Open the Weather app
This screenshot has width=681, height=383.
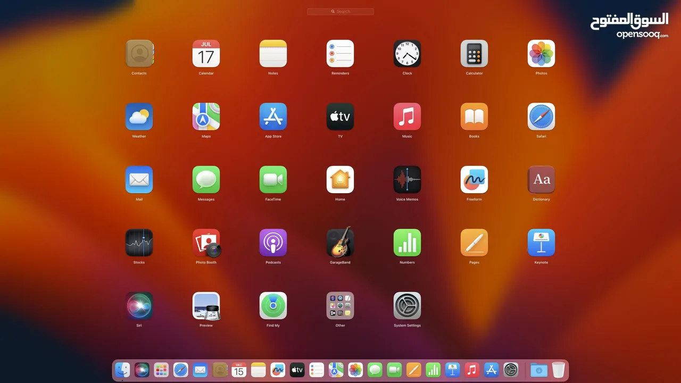pyautogui.click(x=139, y=116)
